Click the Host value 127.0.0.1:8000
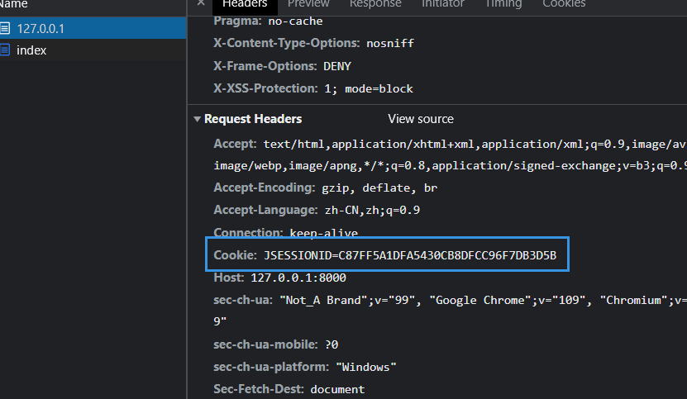 pyautogui.click(x=298, y=278)
